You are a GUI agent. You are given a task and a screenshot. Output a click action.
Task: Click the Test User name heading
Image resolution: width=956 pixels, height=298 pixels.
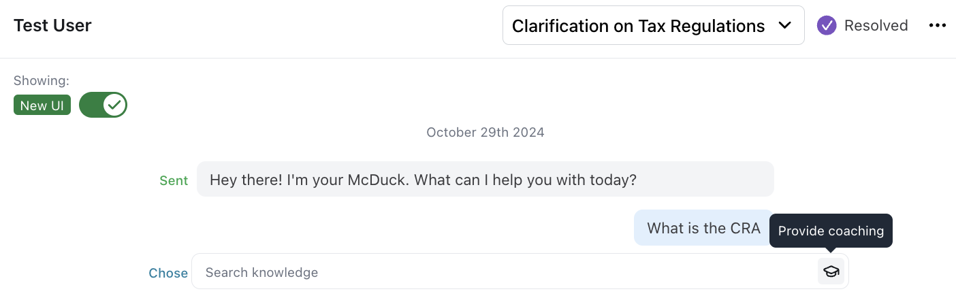tap(52, 26)
